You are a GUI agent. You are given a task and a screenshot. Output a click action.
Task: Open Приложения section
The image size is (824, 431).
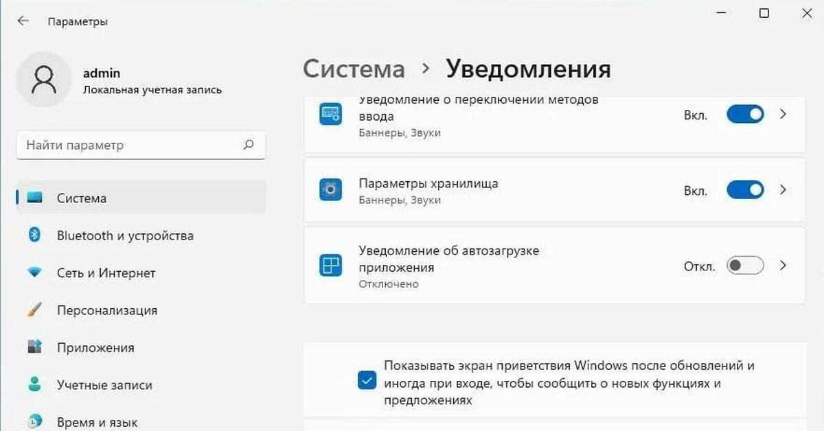point(141,347)
